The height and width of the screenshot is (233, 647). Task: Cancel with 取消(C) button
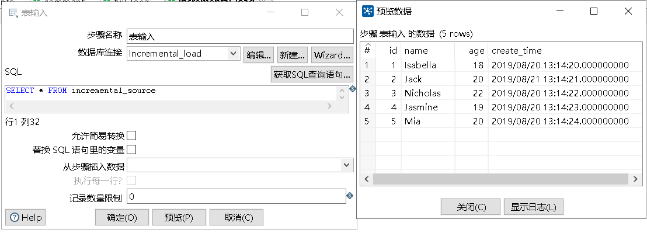[x=236, y=217]
